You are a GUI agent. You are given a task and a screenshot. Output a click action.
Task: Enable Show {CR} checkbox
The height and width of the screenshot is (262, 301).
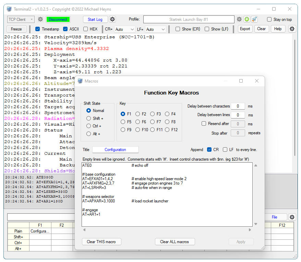178,29
